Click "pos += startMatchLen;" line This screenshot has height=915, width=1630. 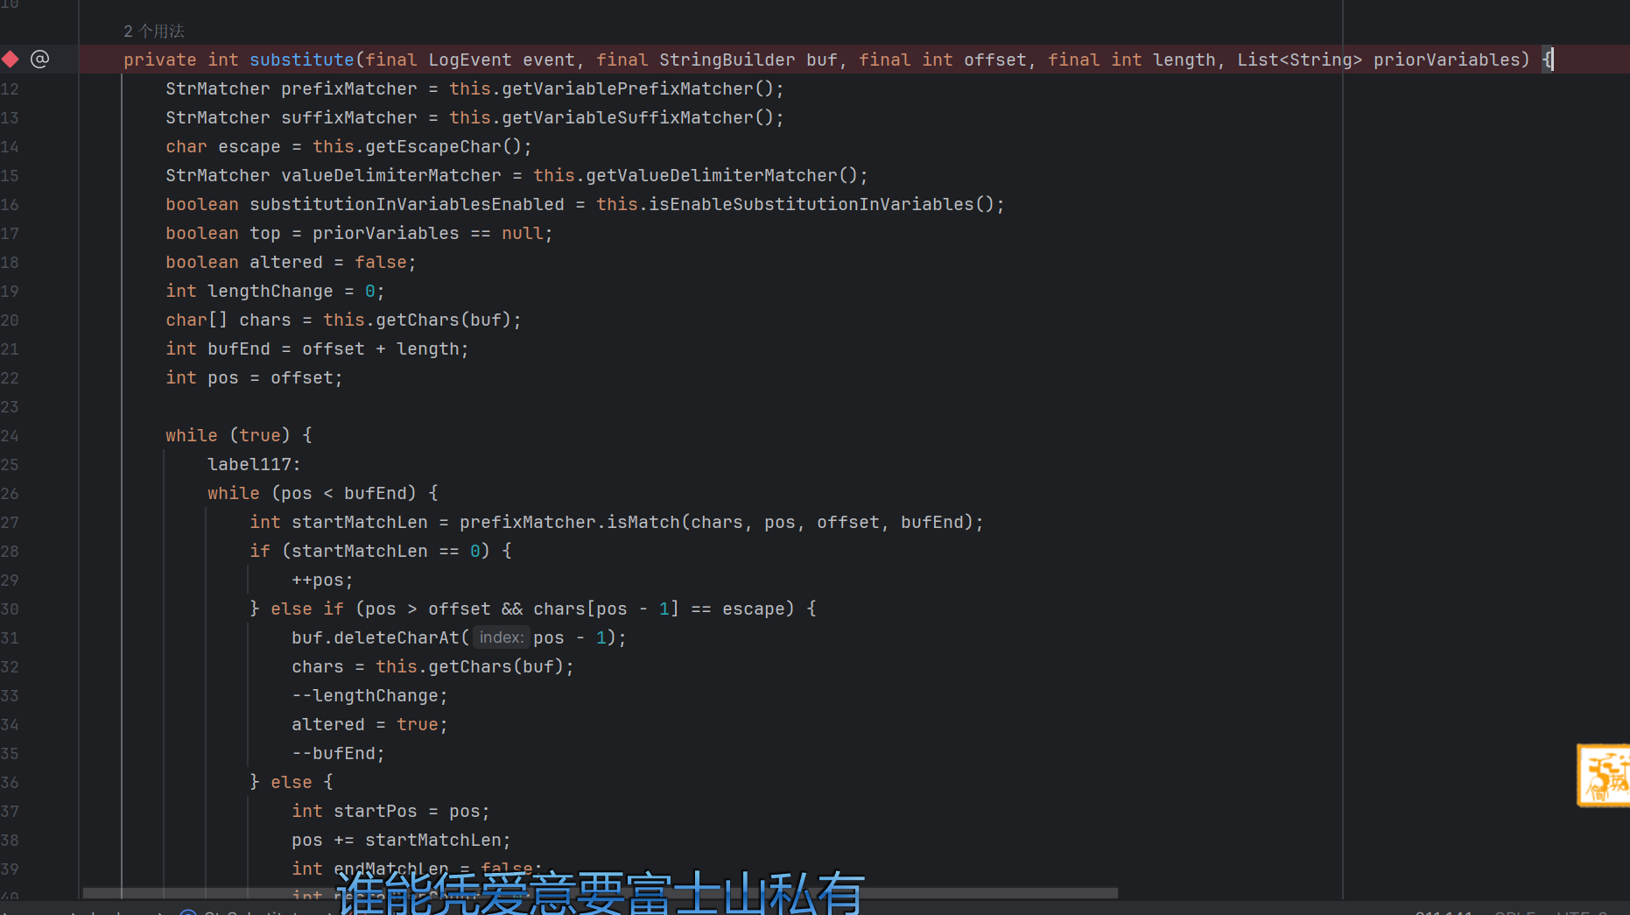click(x=401, y=840)
